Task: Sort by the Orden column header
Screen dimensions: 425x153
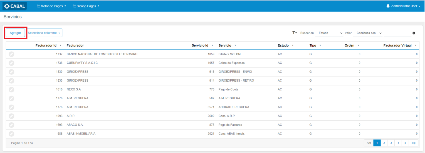Action: pos(352,45)
